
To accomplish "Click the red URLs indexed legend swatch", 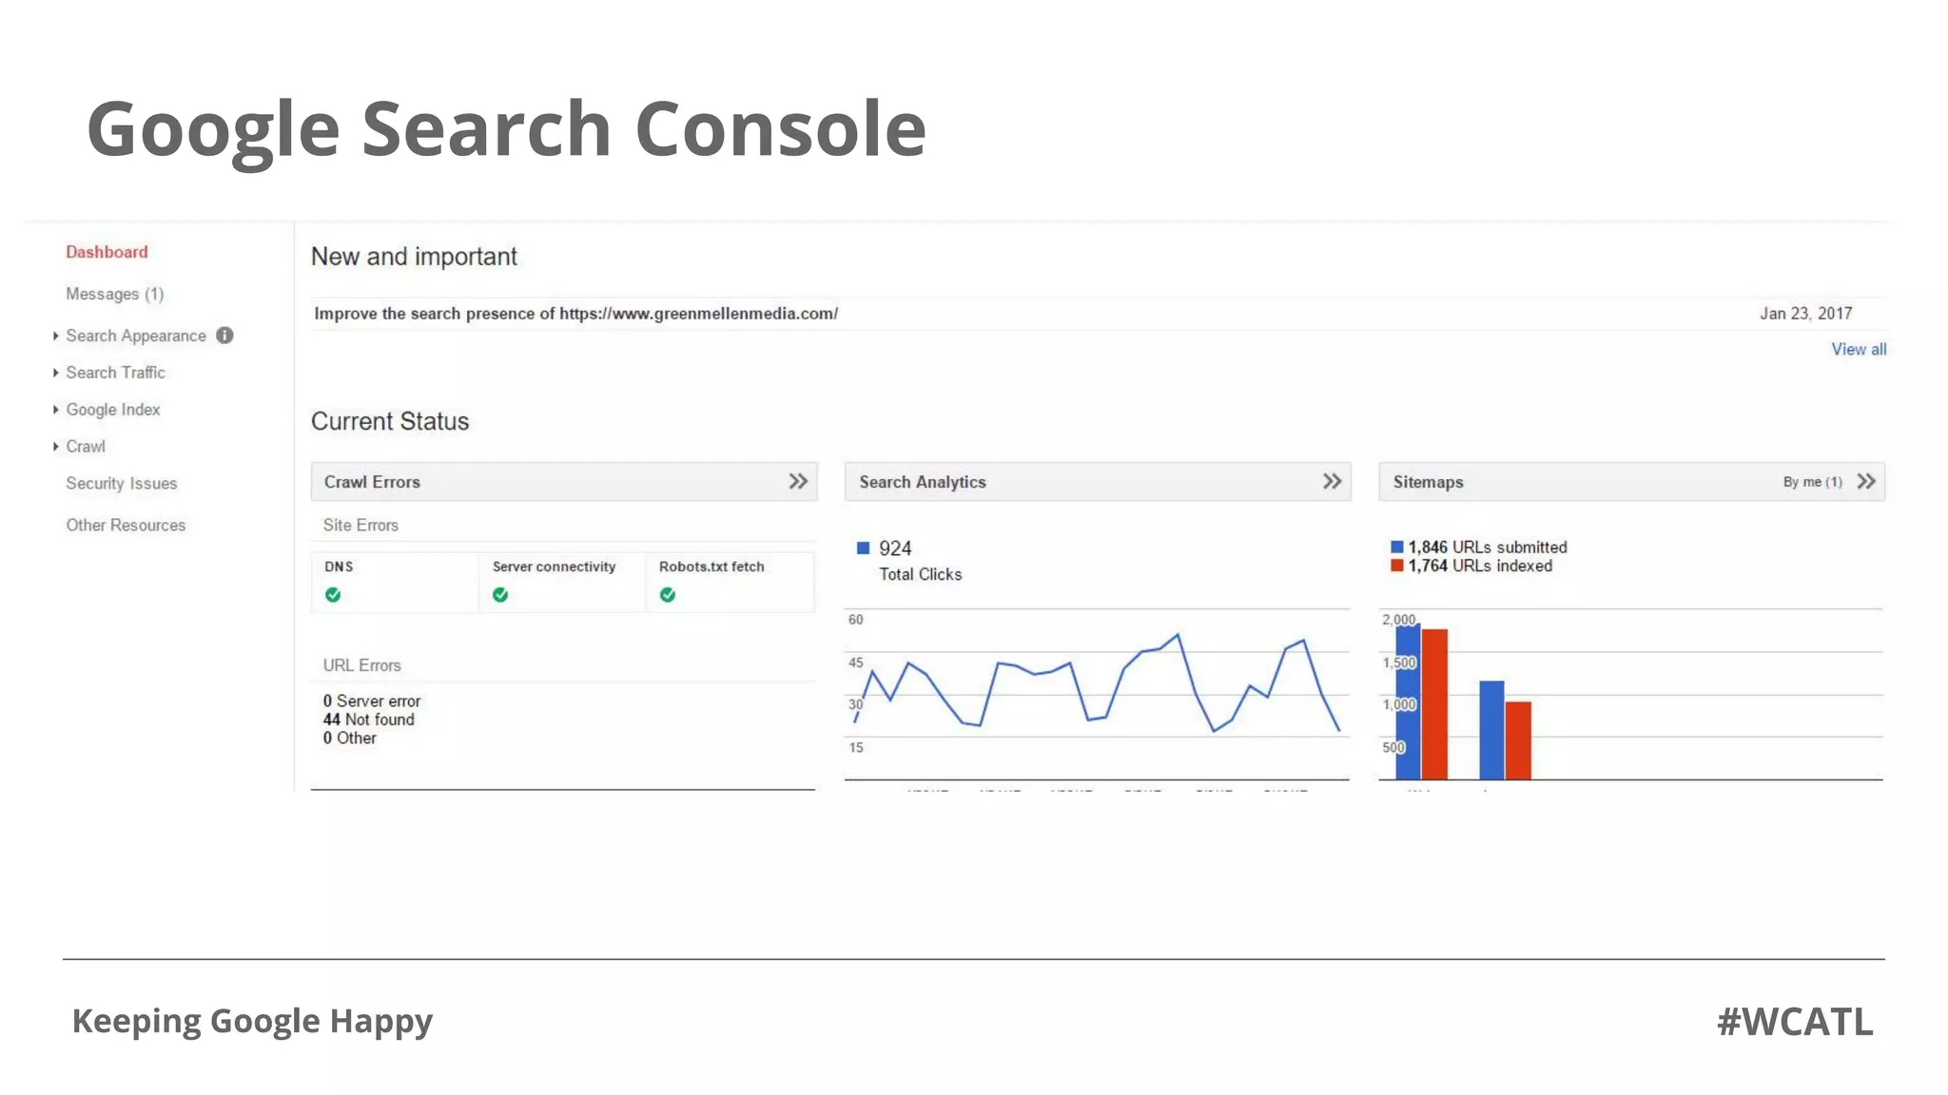I will point(1397,566).
